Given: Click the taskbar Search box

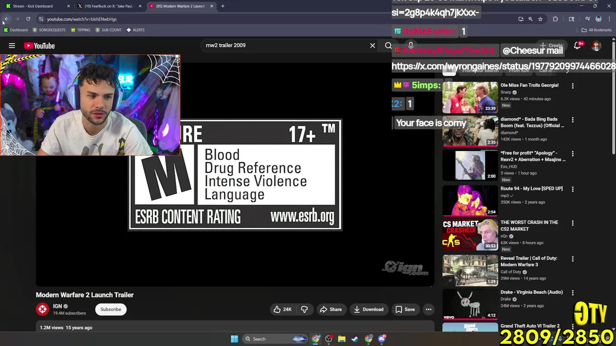Looking at the screenshot, I should click(275, 339).
